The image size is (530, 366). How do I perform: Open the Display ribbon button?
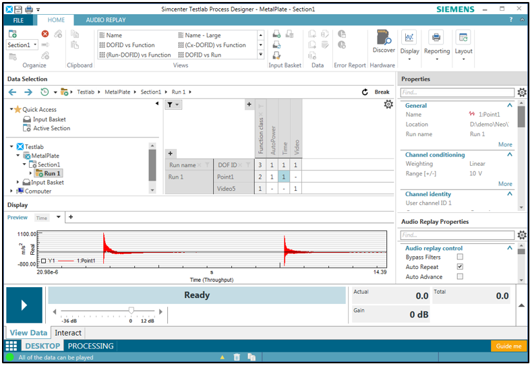[x=409, y=38]
